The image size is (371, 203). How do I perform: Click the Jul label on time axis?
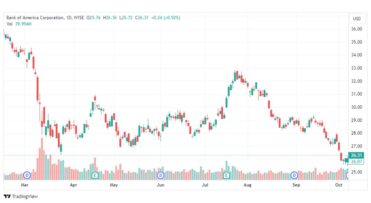pyautogui.click(x=205, y=185)
